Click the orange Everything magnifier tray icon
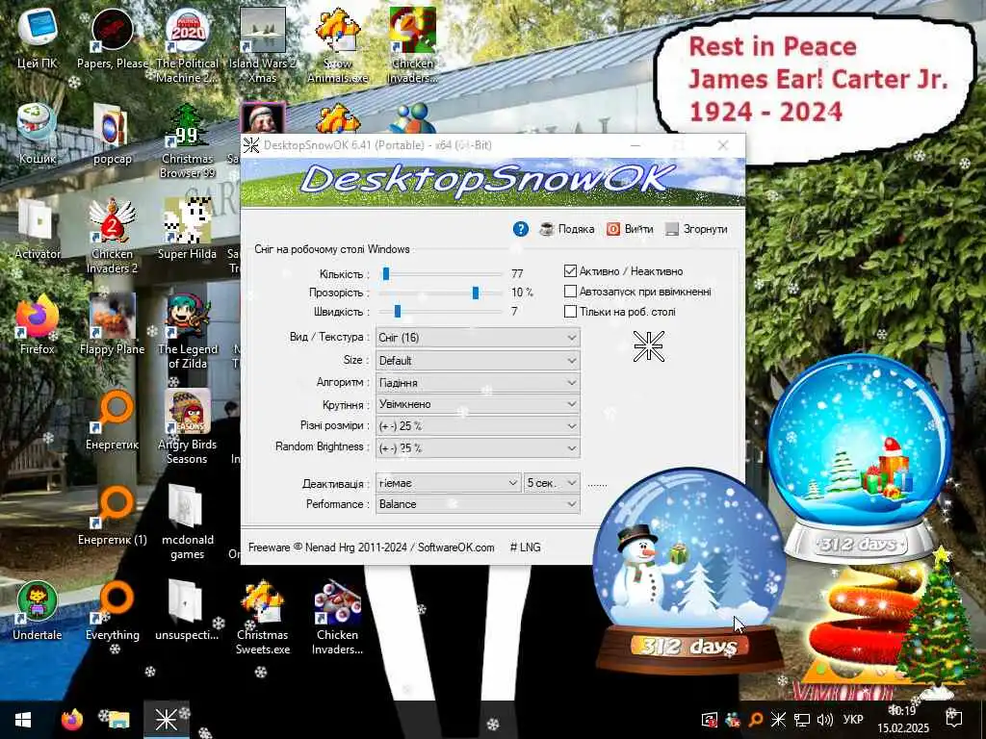The width and height of the screenshot is (986, 739). pyautogui.click(x=755, y=720)
